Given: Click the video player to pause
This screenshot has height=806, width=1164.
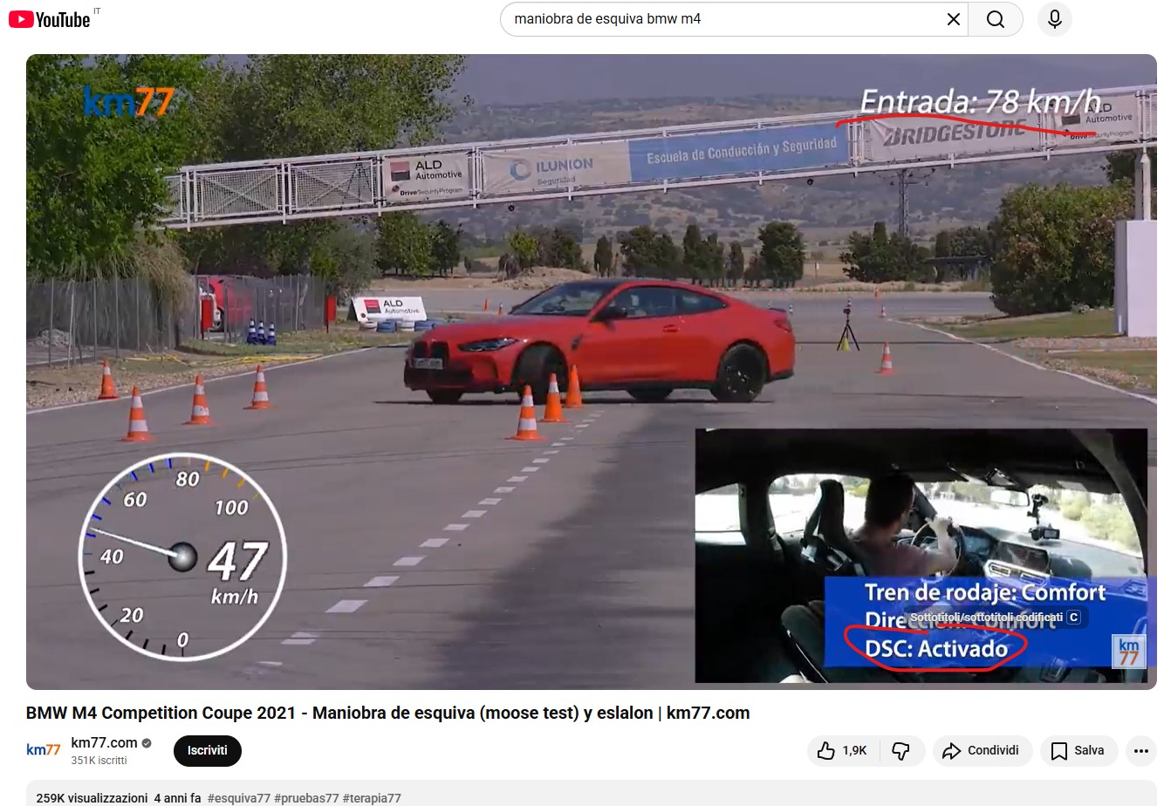Looking at the screenshot, I should (591, 372).
